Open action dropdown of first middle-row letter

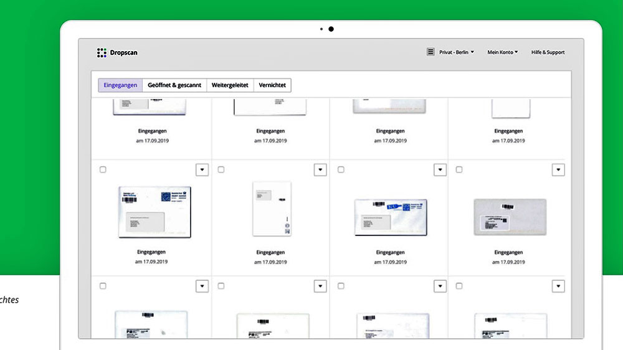202,169
